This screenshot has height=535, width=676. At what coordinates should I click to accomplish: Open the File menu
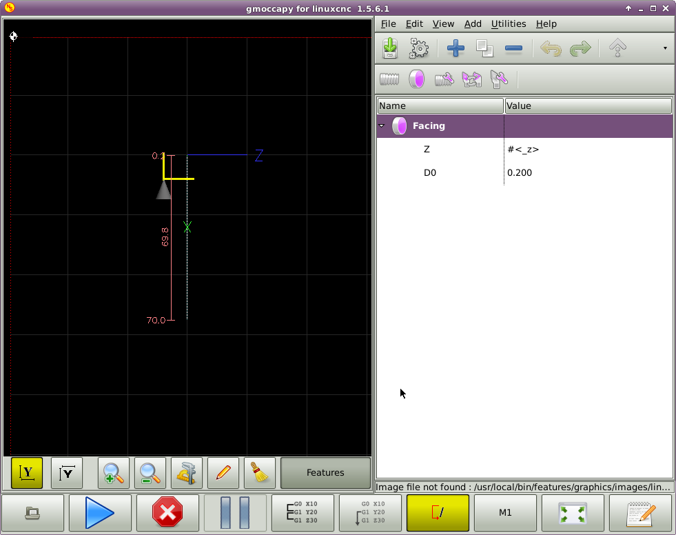pos(389,23)
